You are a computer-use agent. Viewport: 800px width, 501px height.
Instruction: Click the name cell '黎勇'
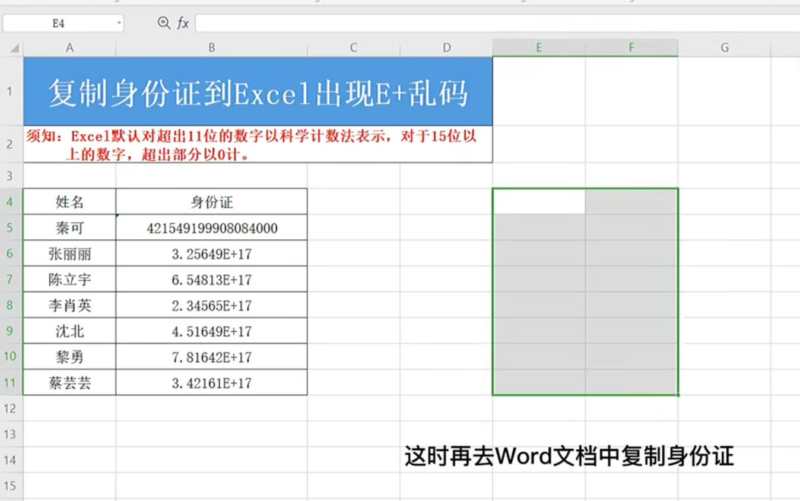tap(69, 357)
